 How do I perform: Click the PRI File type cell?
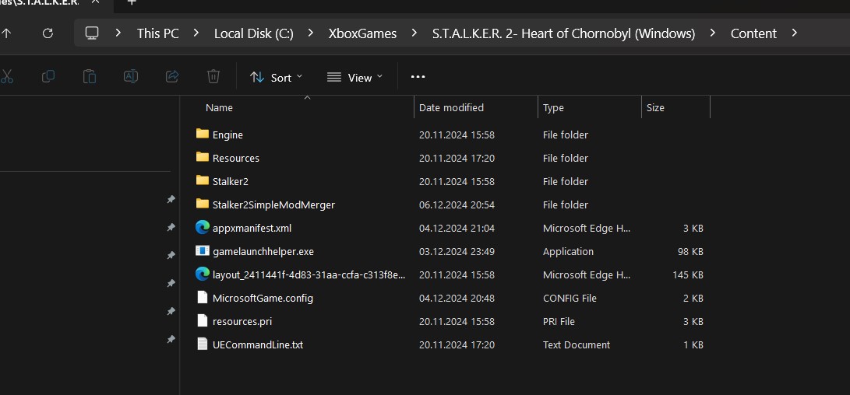click(x=559, y=321)
